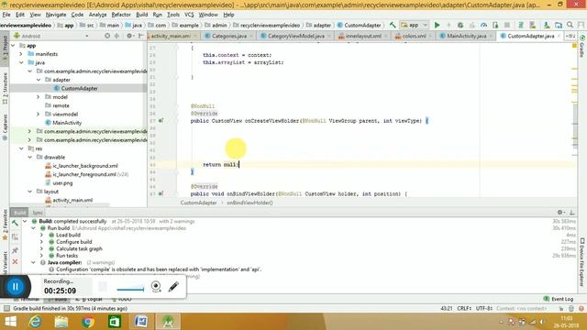Open Project panel settings gear
The width and height of the screenshot is (587, 330).
[x=129, y=36]
